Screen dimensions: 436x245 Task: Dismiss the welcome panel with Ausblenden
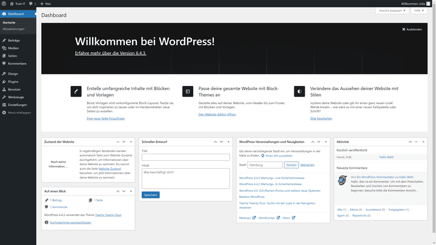point(412,30)
